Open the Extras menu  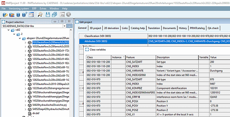[x=43, y=9]
